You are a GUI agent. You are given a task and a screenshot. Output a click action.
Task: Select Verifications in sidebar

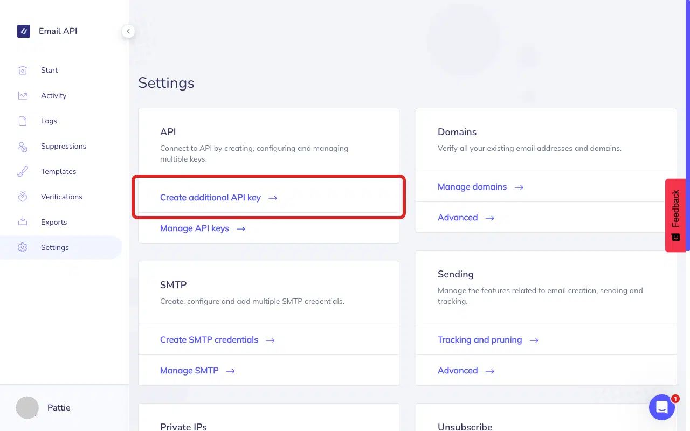61,197
